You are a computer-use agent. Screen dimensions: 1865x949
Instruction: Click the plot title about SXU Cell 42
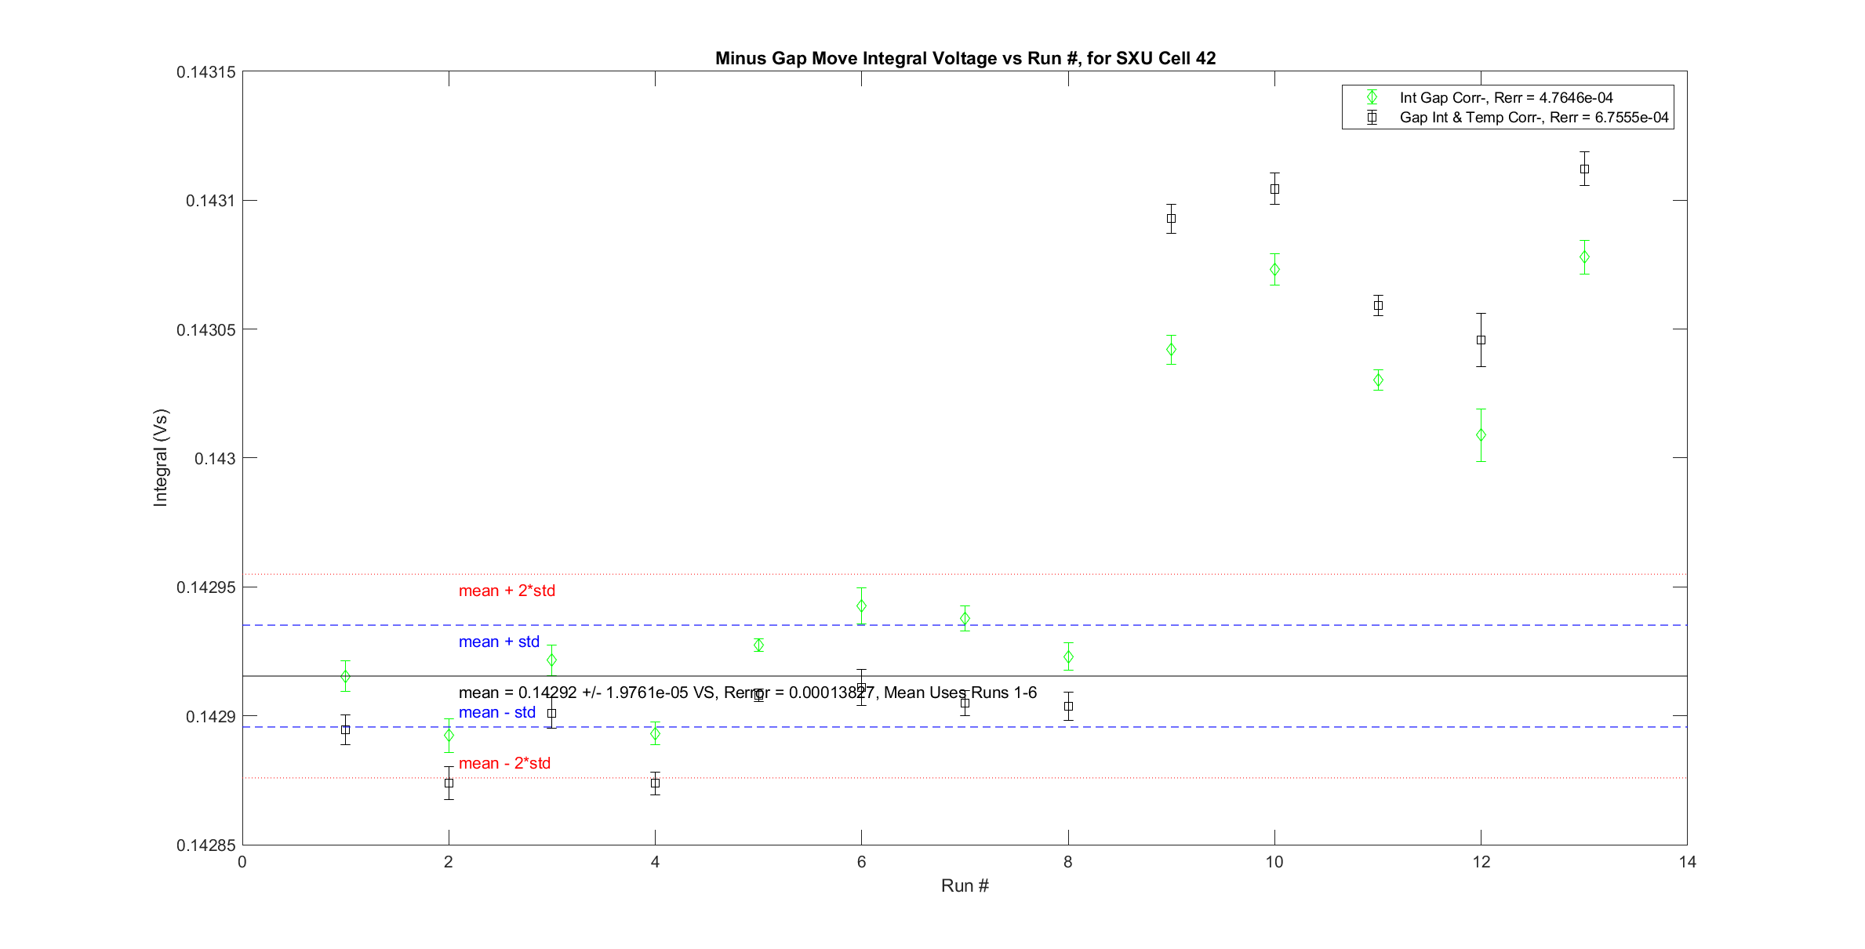pos(965,58)
